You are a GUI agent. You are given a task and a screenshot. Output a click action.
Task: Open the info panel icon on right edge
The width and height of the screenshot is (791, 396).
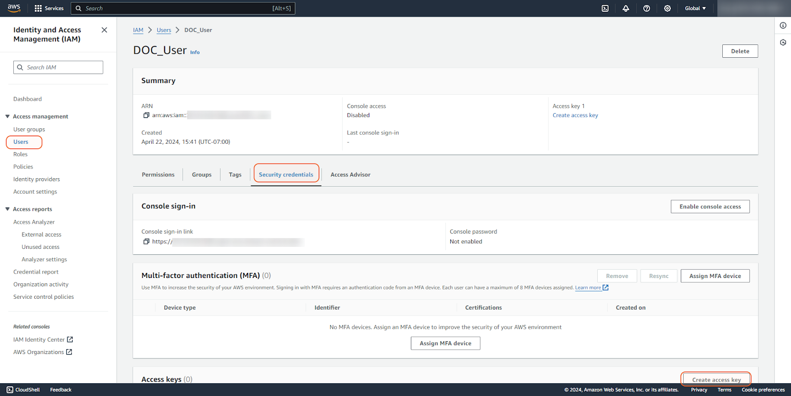pos(783,26)
